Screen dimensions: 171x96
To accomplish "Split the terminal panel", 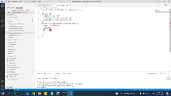I will click(x=161, y=74).
